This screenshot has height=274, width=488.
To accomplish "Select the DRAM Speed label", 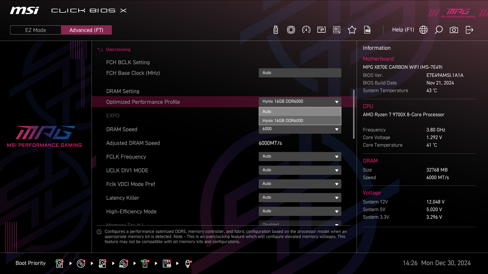I will [x=122, y=129].
